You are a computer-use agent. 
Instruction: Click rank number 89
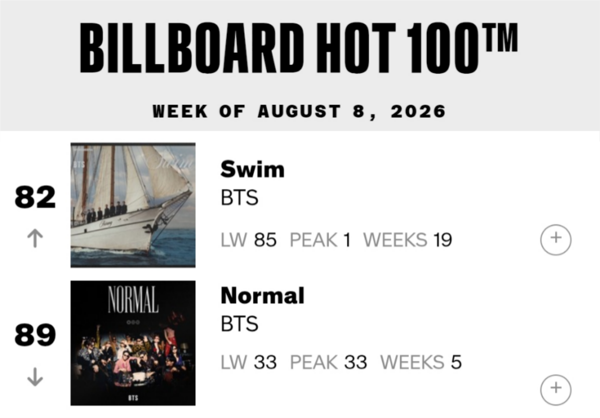tap(35, 335)
